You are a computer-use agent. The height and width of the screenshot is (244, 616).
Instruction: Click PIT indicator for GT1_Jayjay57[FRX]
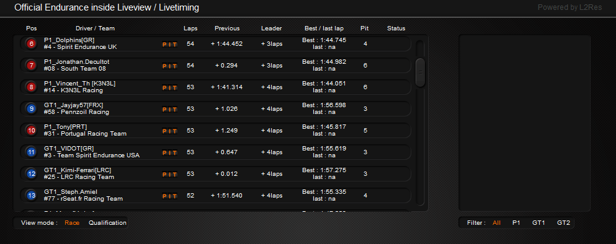pos(170,110)
